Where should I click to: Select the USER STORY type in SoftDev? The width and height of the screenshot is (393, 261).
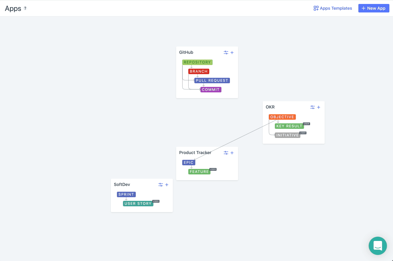point(138,203)
